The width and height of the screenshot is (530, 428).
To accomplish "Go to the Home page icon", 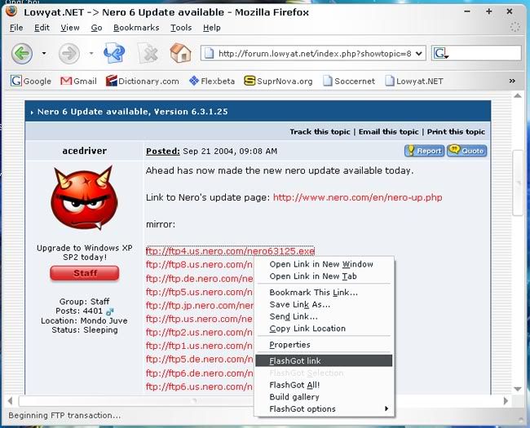I will (x=180, y=53).
